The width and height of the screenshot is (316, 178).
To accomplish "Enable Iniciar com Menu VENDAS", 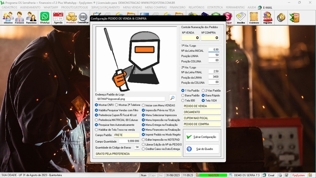I will [158, 105].
